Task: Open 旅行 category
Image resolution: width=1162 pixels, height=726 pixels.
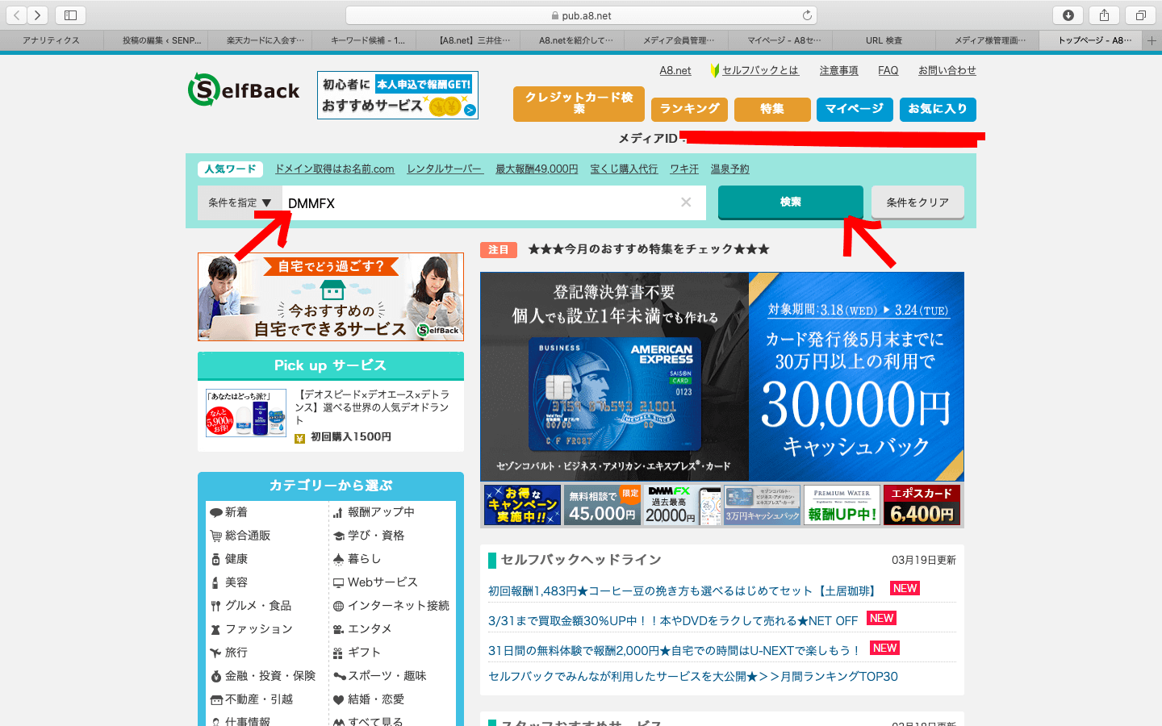Action: 228,653
